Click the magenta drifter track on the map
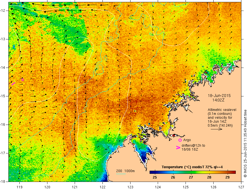 click(13, 84)
